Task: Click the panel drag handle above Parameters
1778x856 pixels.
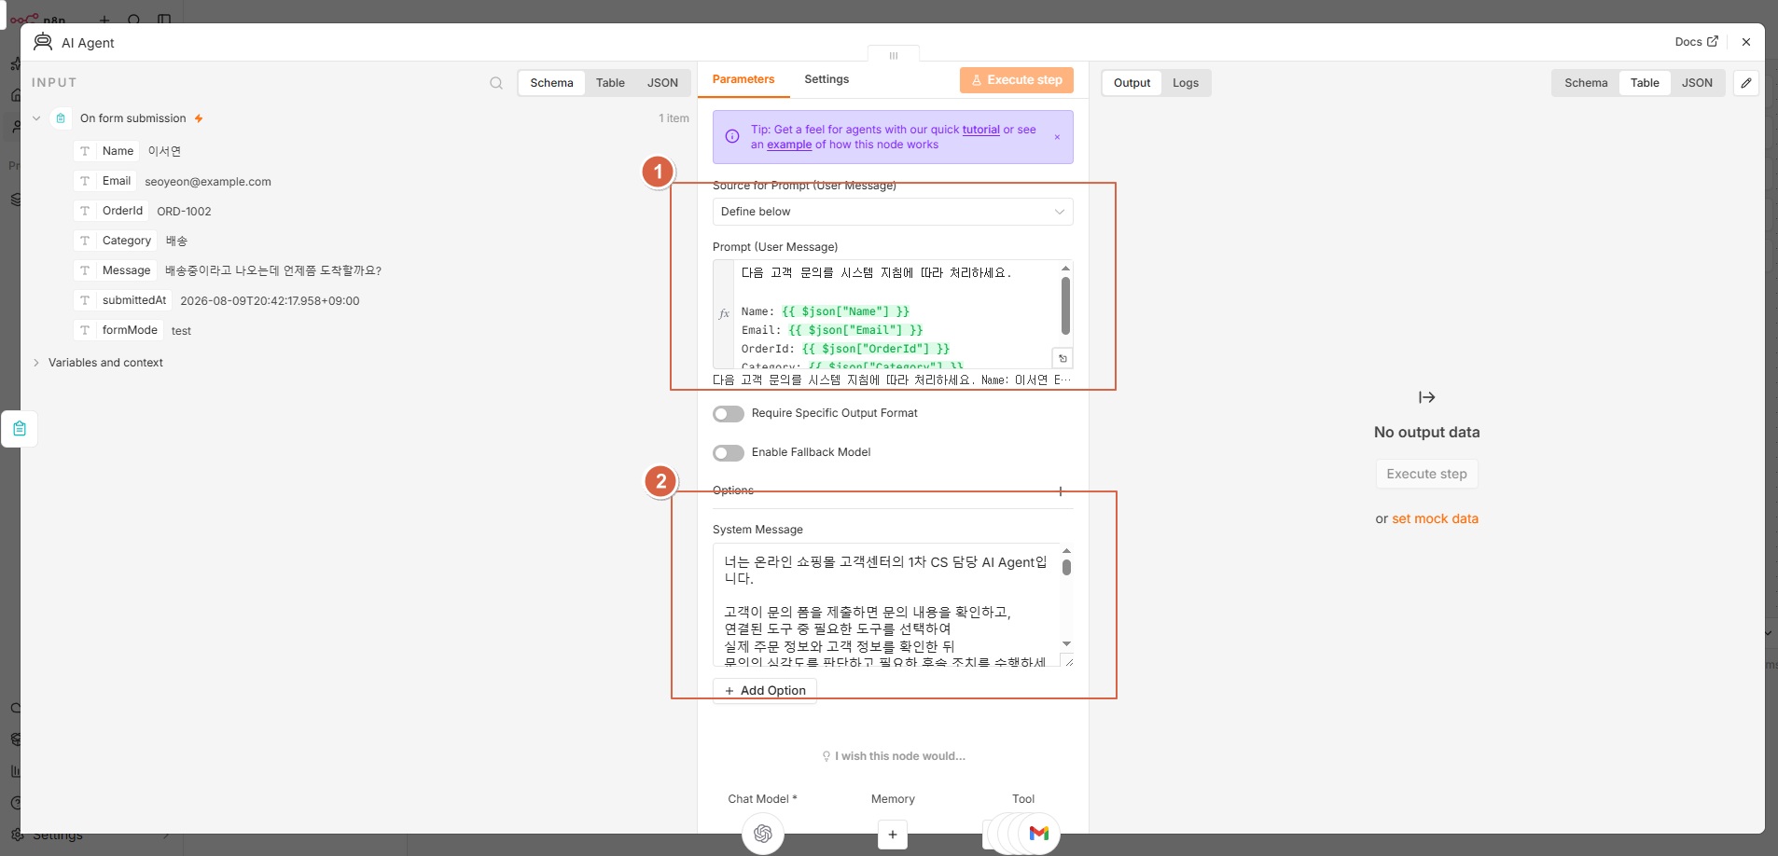Action: 894,56
